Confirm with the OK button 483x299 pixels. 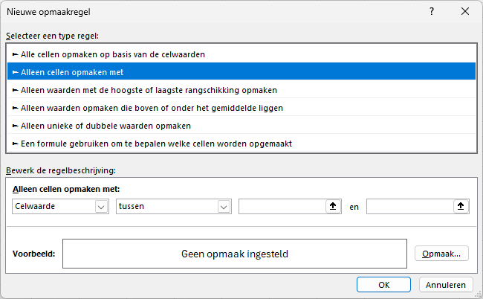383,285
